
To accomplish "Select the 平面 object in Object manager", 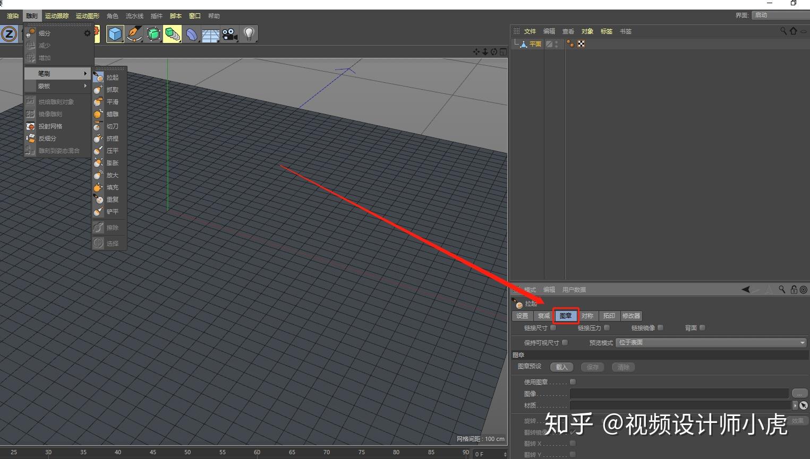I will (535, 44).
